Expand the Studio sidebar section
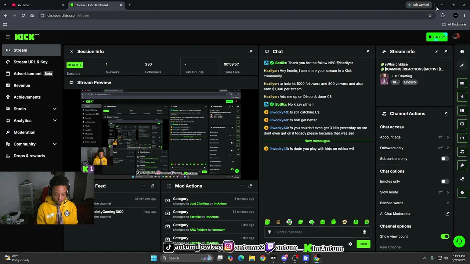 point(55,109)
